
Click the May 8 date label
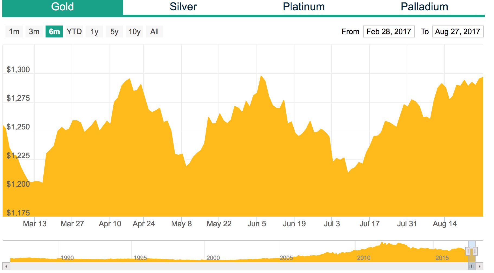pyautogui.click(x=181, y=224)
